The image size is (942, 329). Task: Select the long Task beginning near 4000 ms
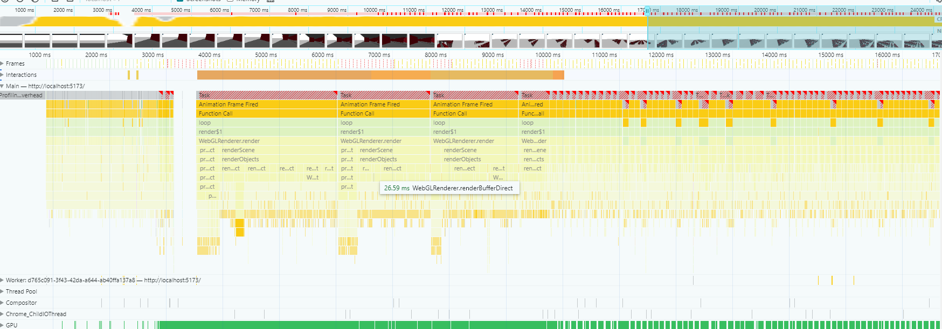click(x=267, y=95)
